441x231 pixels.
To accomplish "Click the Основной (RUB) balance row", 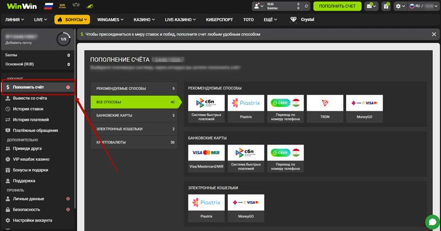I will [37, 64].
